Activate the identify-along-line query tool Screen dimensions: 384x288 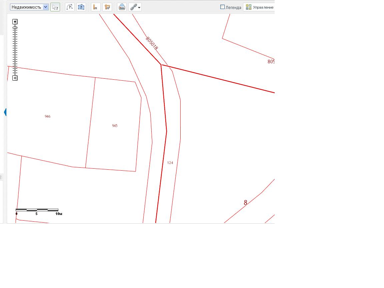70,7
